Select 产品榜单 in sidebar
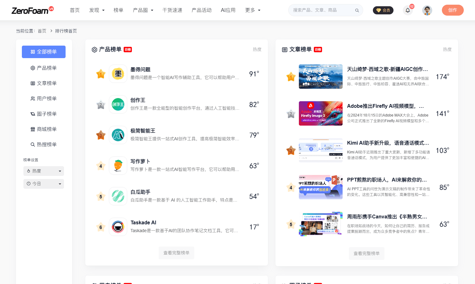The width and height of the screenshot is (475, 284). 44,68
